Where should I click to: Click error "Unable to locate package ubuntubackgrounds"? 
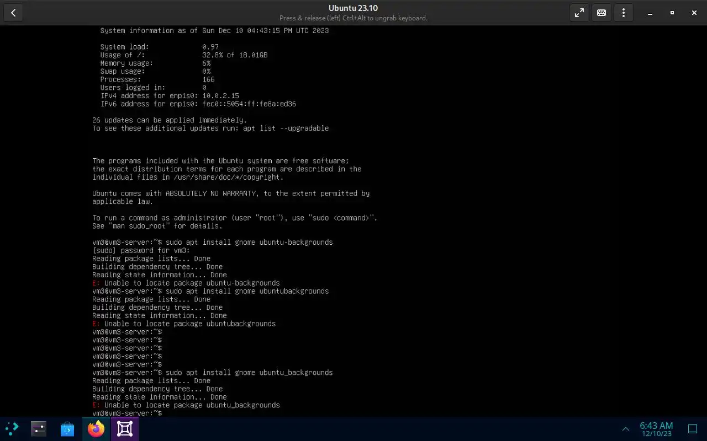point(184,324)
